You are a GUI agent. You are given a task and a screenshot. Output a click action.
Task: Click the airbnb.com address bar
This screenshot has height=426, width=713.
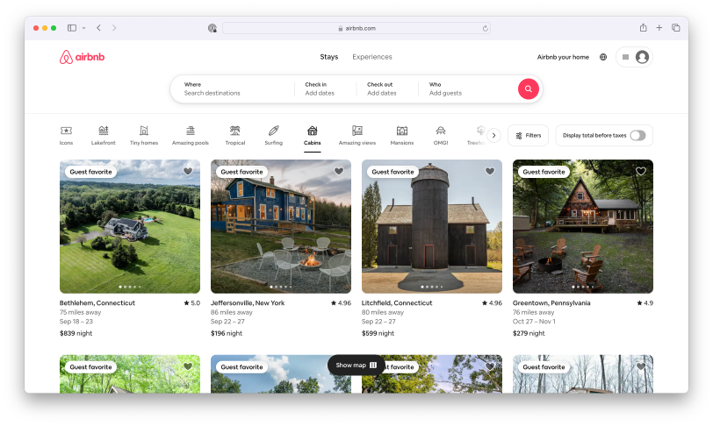[x=356, y=28]
